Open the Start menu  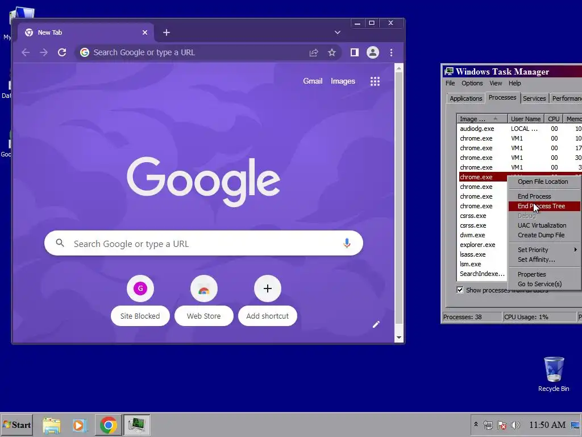tap(16, 425)
